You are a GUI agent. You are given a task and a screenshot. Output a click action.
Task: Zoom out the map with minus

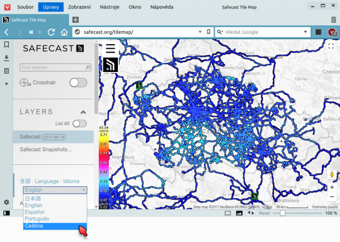332,197
